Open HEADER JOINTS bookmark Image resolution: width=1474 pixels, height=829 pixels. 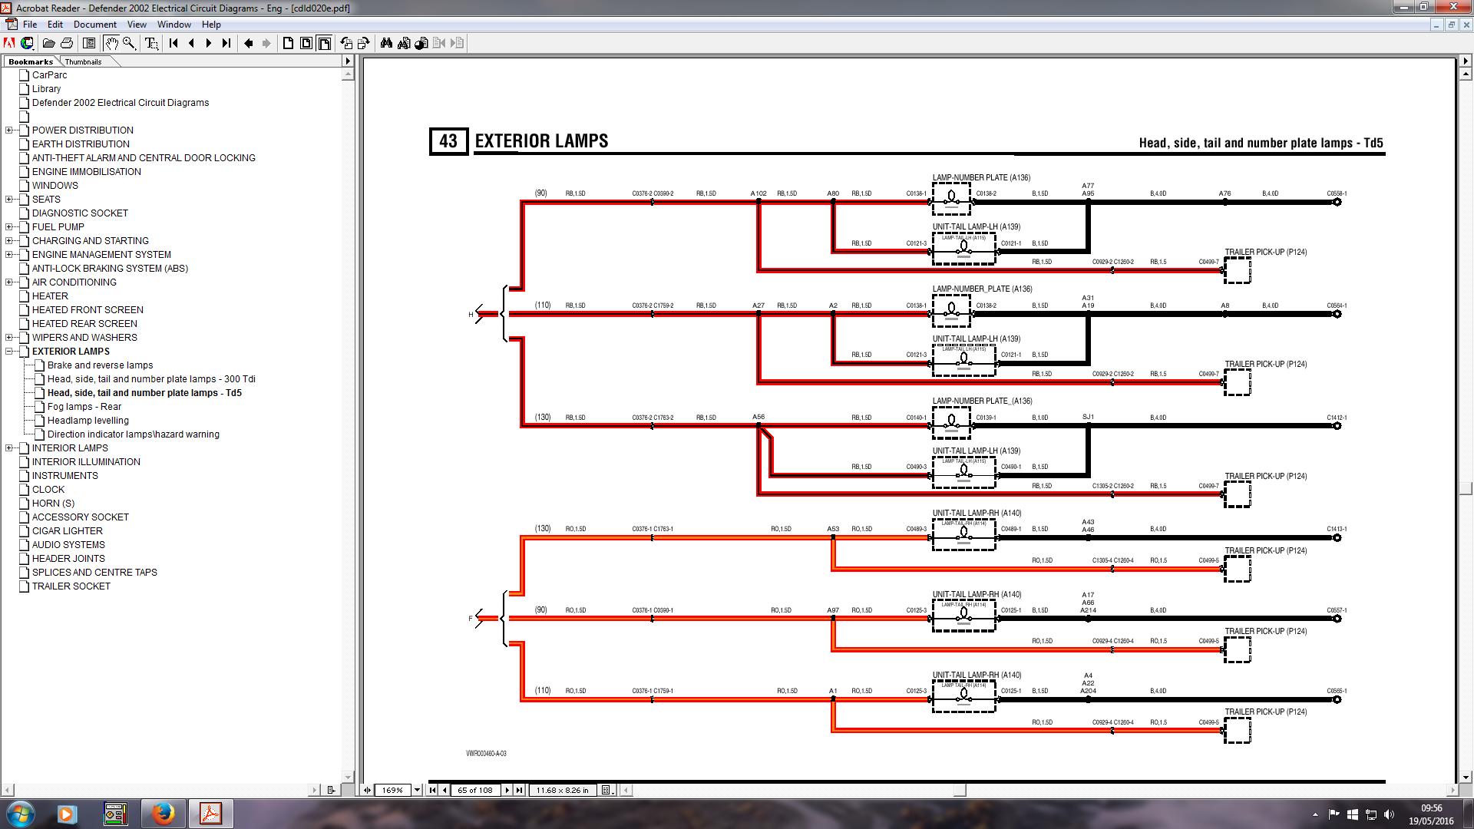pos(68,559)
